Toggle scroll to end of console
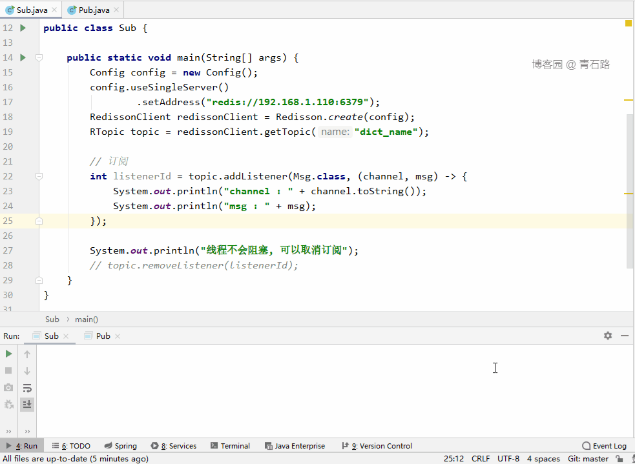Screen dimensions: 635x464 [x=27, y=404]
